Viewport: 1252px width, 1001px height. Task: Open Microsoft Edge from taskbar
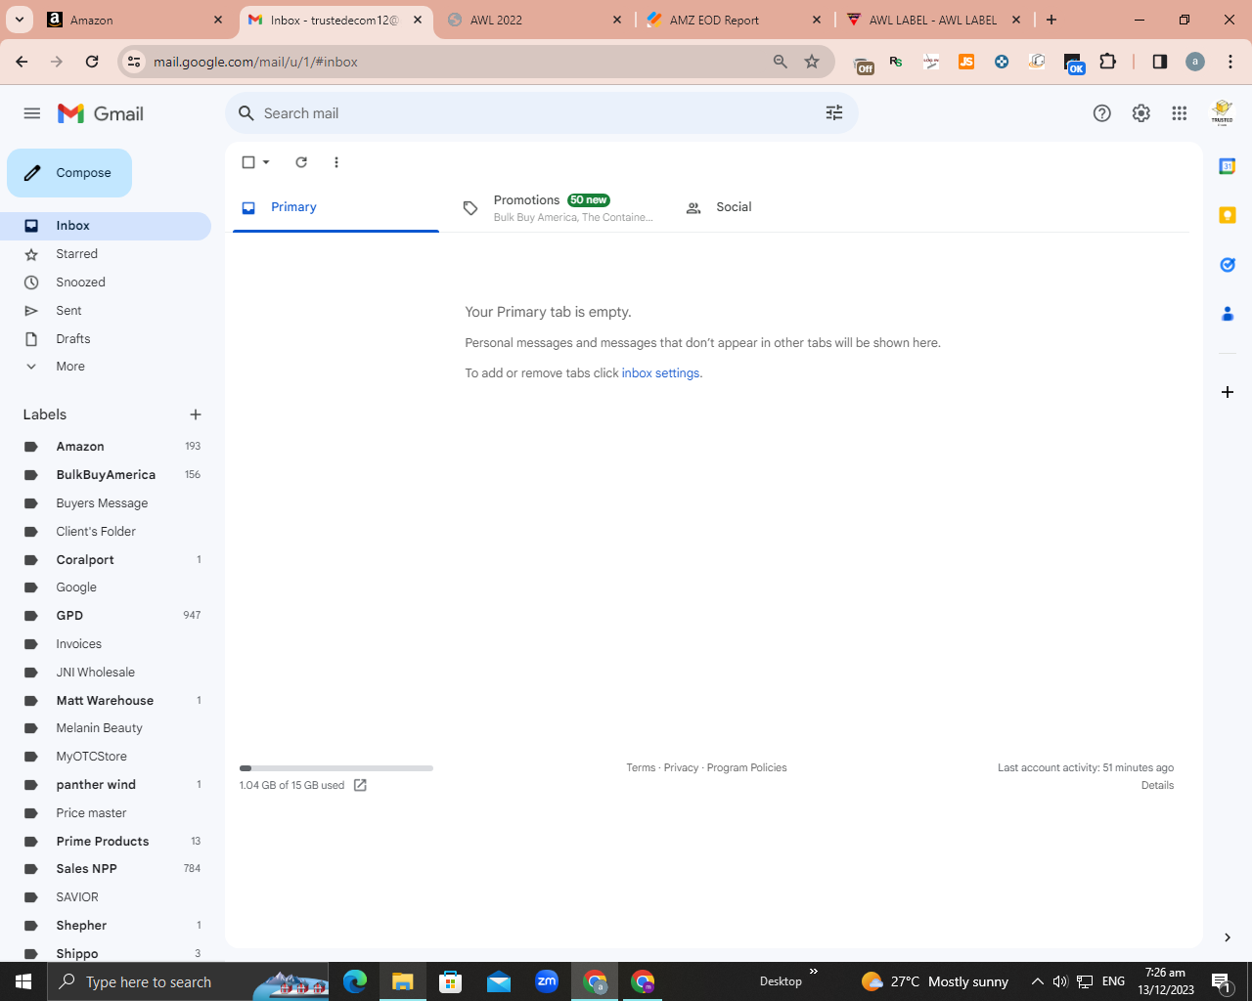[x=355, y=981]
